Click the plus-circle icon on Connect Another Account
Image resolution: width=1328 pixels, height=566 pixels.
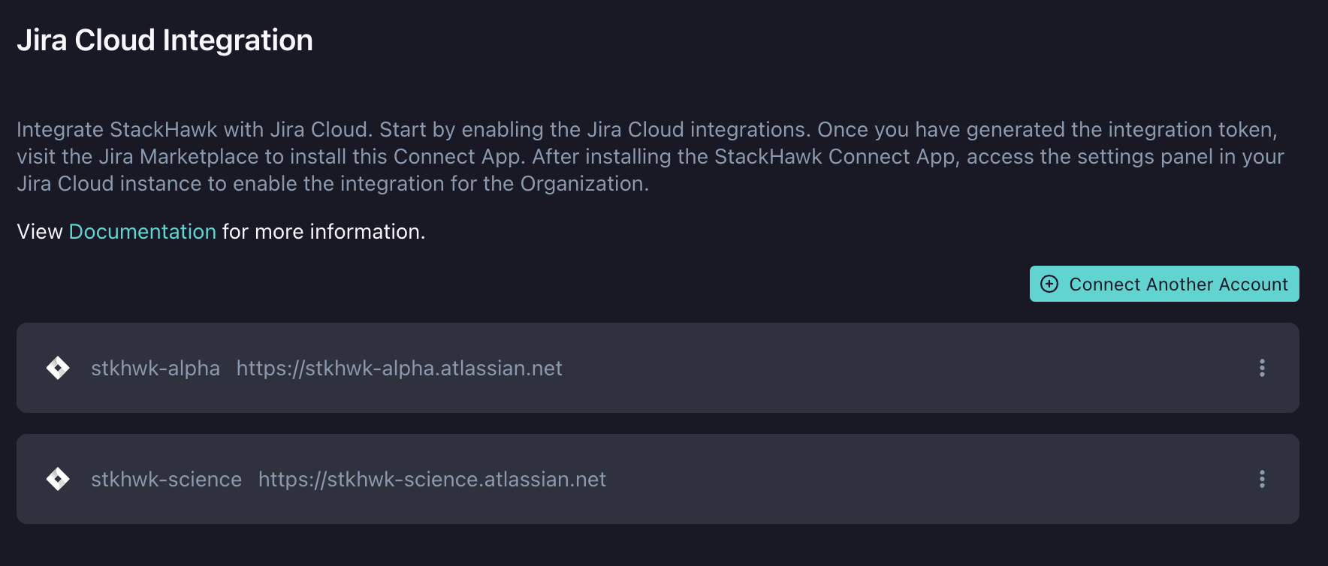pos(1049,284)
